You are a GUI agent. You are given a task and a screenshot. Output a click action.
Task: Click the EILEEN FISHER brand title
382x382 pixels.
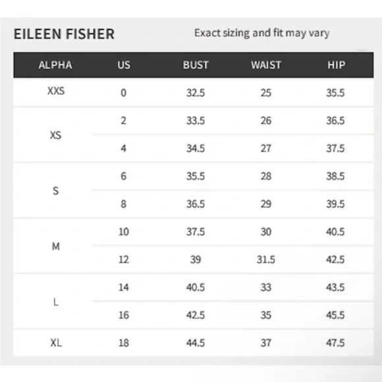[64, 34]
